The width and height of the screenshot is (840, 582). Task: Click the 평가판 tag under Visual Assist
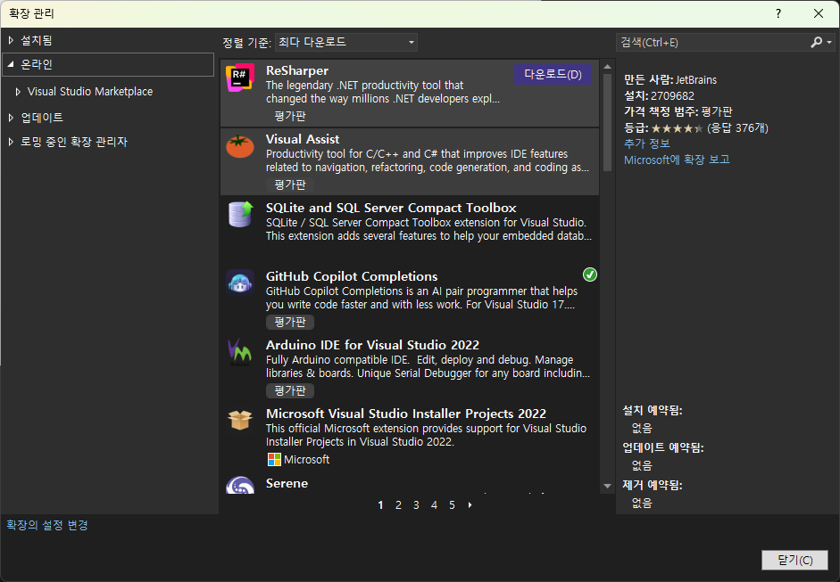click(290, 184)
